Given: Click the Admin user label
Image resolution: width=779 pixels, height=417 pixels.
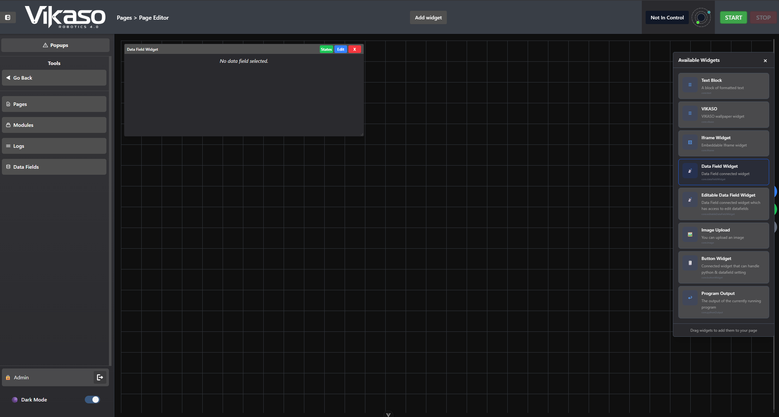Looking at the screenshot, I should click(21, 377).
